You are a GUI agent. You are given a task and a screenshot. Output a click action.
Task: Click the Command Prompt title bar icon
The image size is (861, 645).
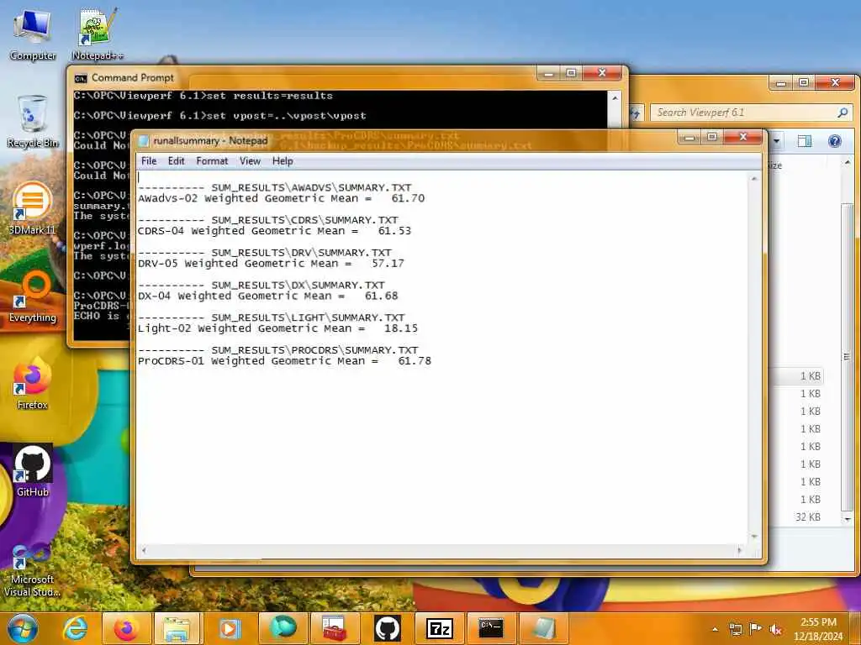pyautogui.click(x=81, y=78)
